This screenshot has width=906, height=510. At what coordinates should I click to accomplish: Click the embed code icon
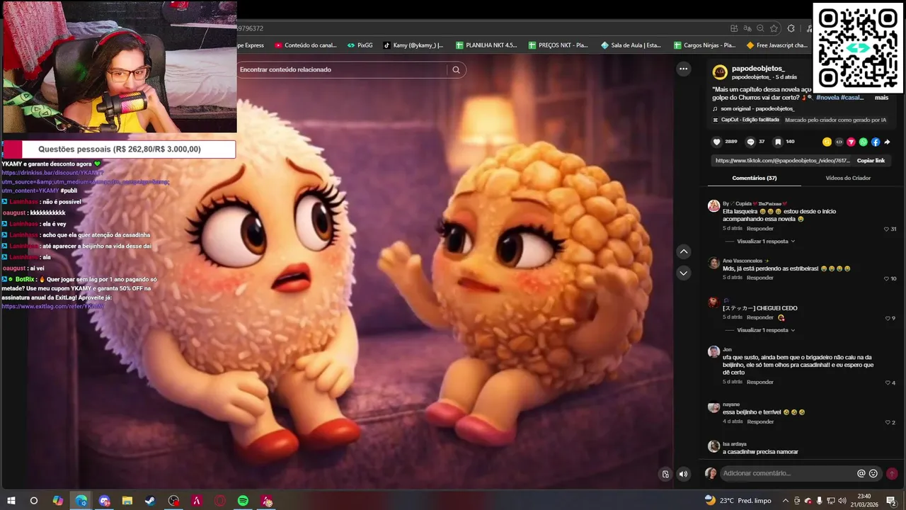839,142
